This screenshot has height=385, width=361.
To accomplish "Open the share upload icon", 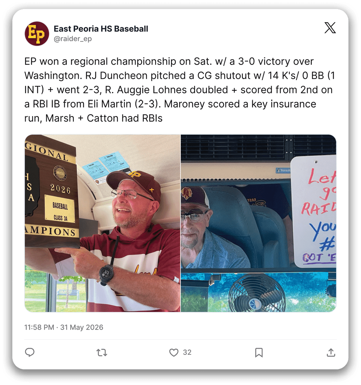I will (331, 352).
